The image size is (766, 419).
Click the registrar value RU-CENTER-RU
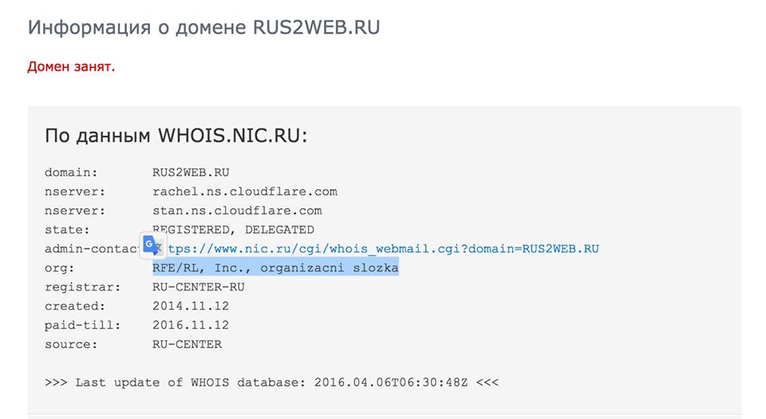click(199, 287)
